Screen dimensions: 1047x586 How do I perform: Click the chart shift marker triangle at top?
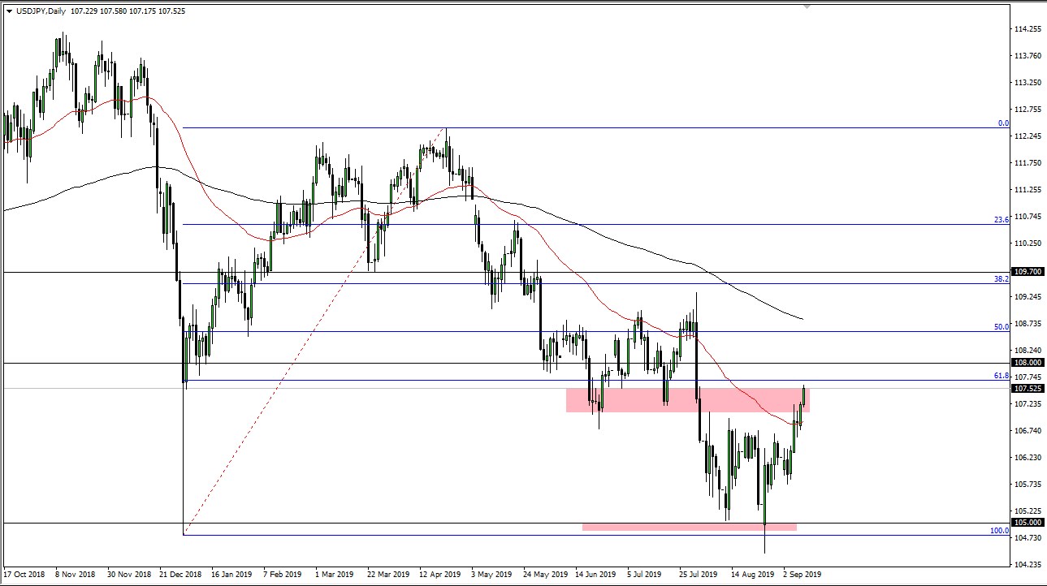pos(806,6)
